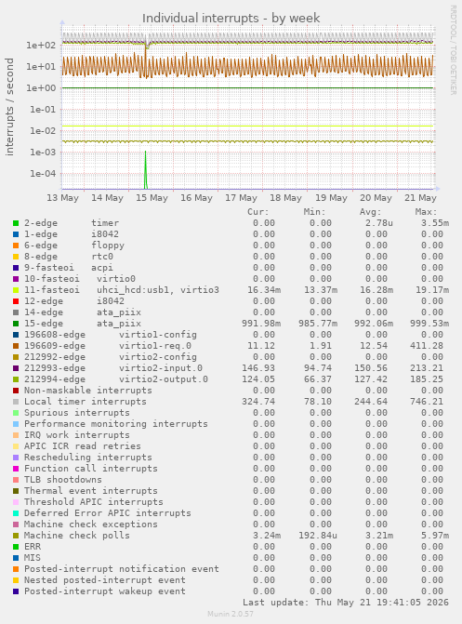Click the Munin 2.0.57 version footer
462x624 pixels.
click(231, 614)
